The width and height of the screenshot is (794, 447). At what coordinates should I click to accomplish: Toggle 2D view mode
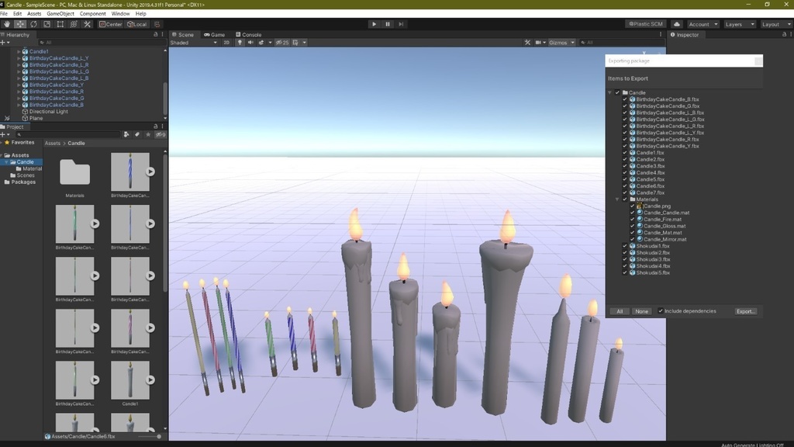pos(226,43)
